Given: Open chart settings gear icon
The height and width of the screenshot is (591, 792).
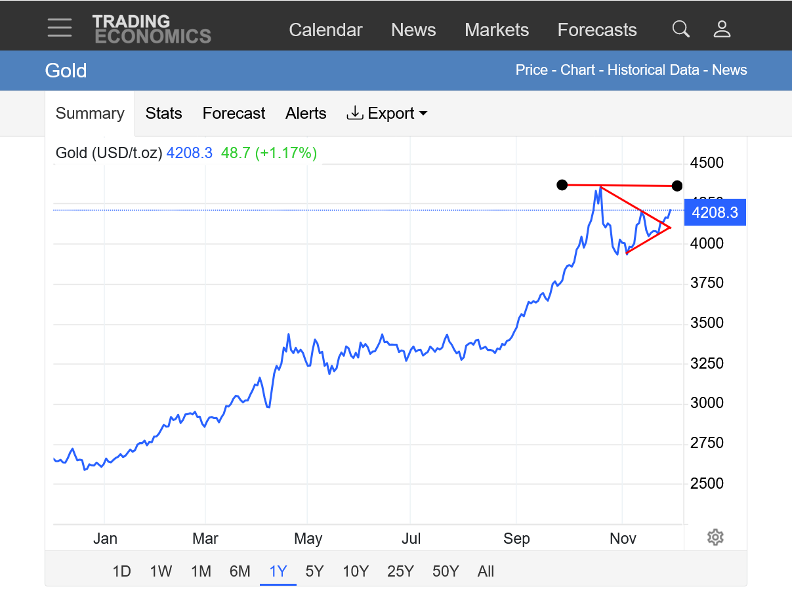Looking at the screenshot, I should [715, 538].
